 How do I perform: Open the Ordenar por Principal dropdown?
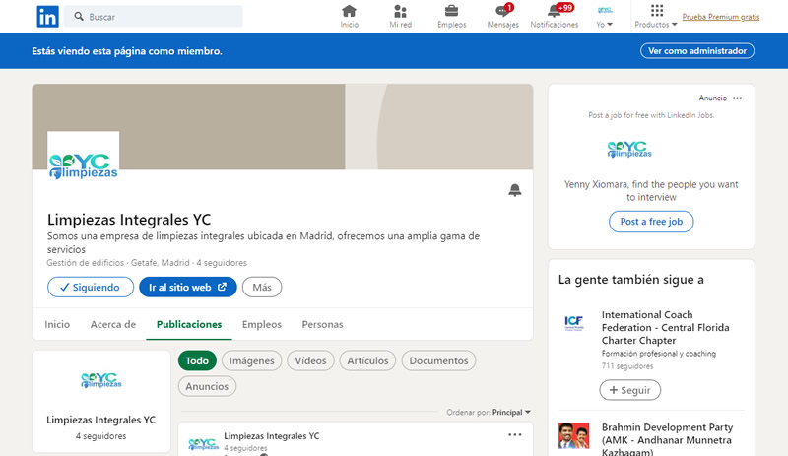pos(489,413)
